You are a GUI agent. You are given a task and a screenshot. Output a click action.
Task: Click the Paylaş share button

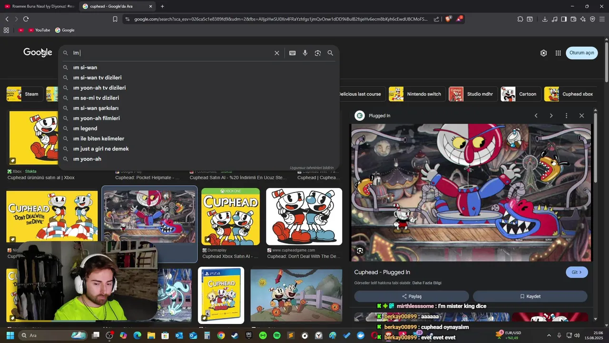pyautogui.click(x=412, y=296)
